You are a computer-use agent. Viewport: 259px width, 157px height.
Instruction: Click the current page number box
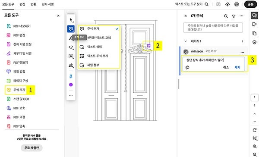(255, 97)
